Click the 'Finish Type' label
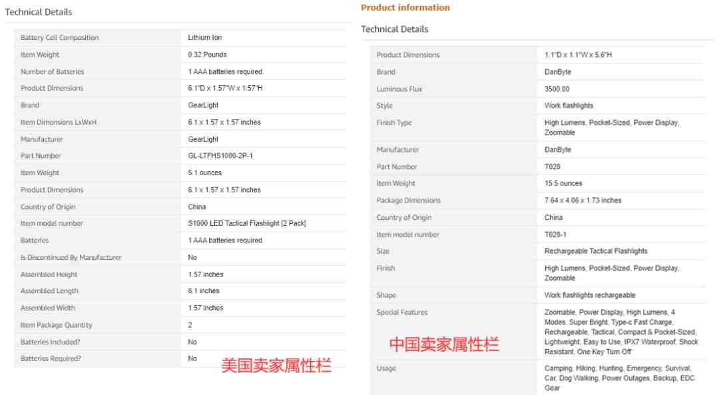Screen dimensions: 719x395 (394, 123)
